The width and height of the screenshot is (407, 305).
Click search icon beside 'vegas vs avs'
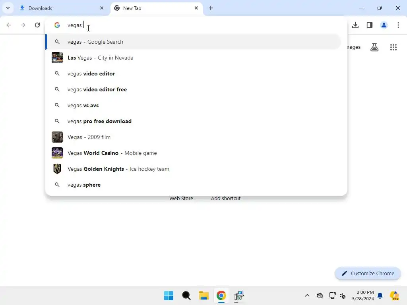click(x=57, y=105)
